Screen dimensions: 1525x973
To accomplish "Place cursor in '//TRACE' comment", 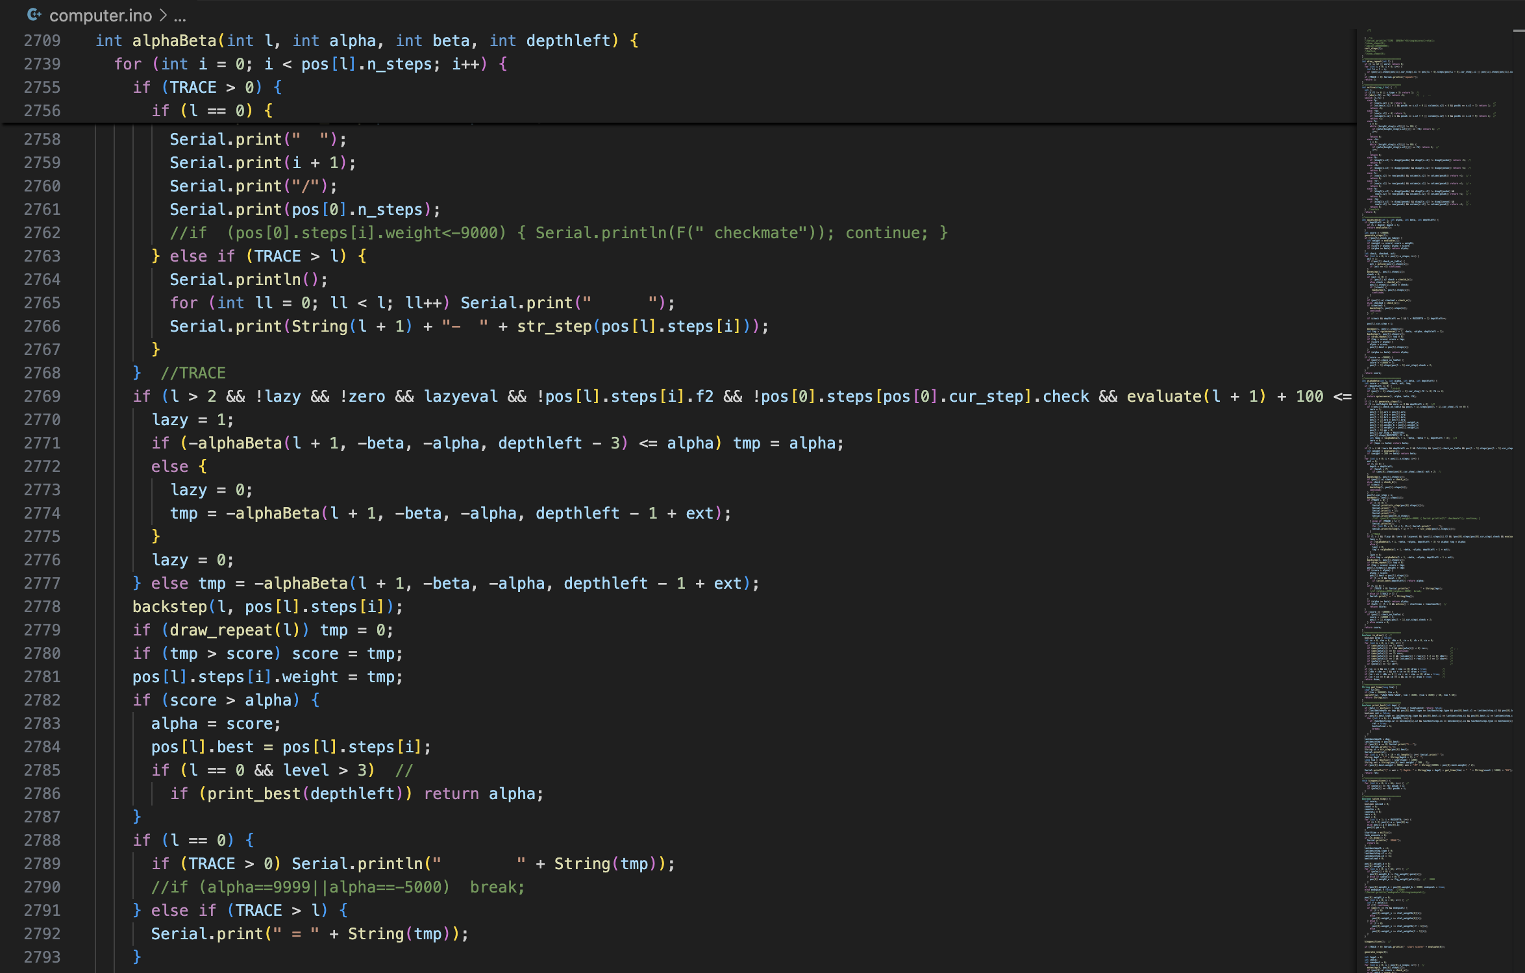I will coord(193,373).
